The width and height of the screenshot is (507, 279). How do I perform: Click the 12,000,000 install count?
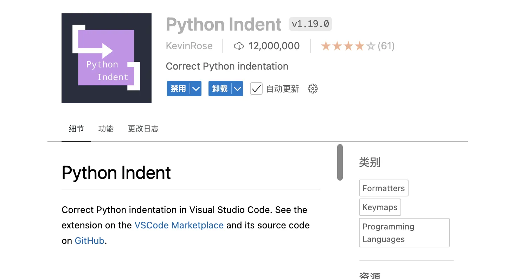pos(274,46)
